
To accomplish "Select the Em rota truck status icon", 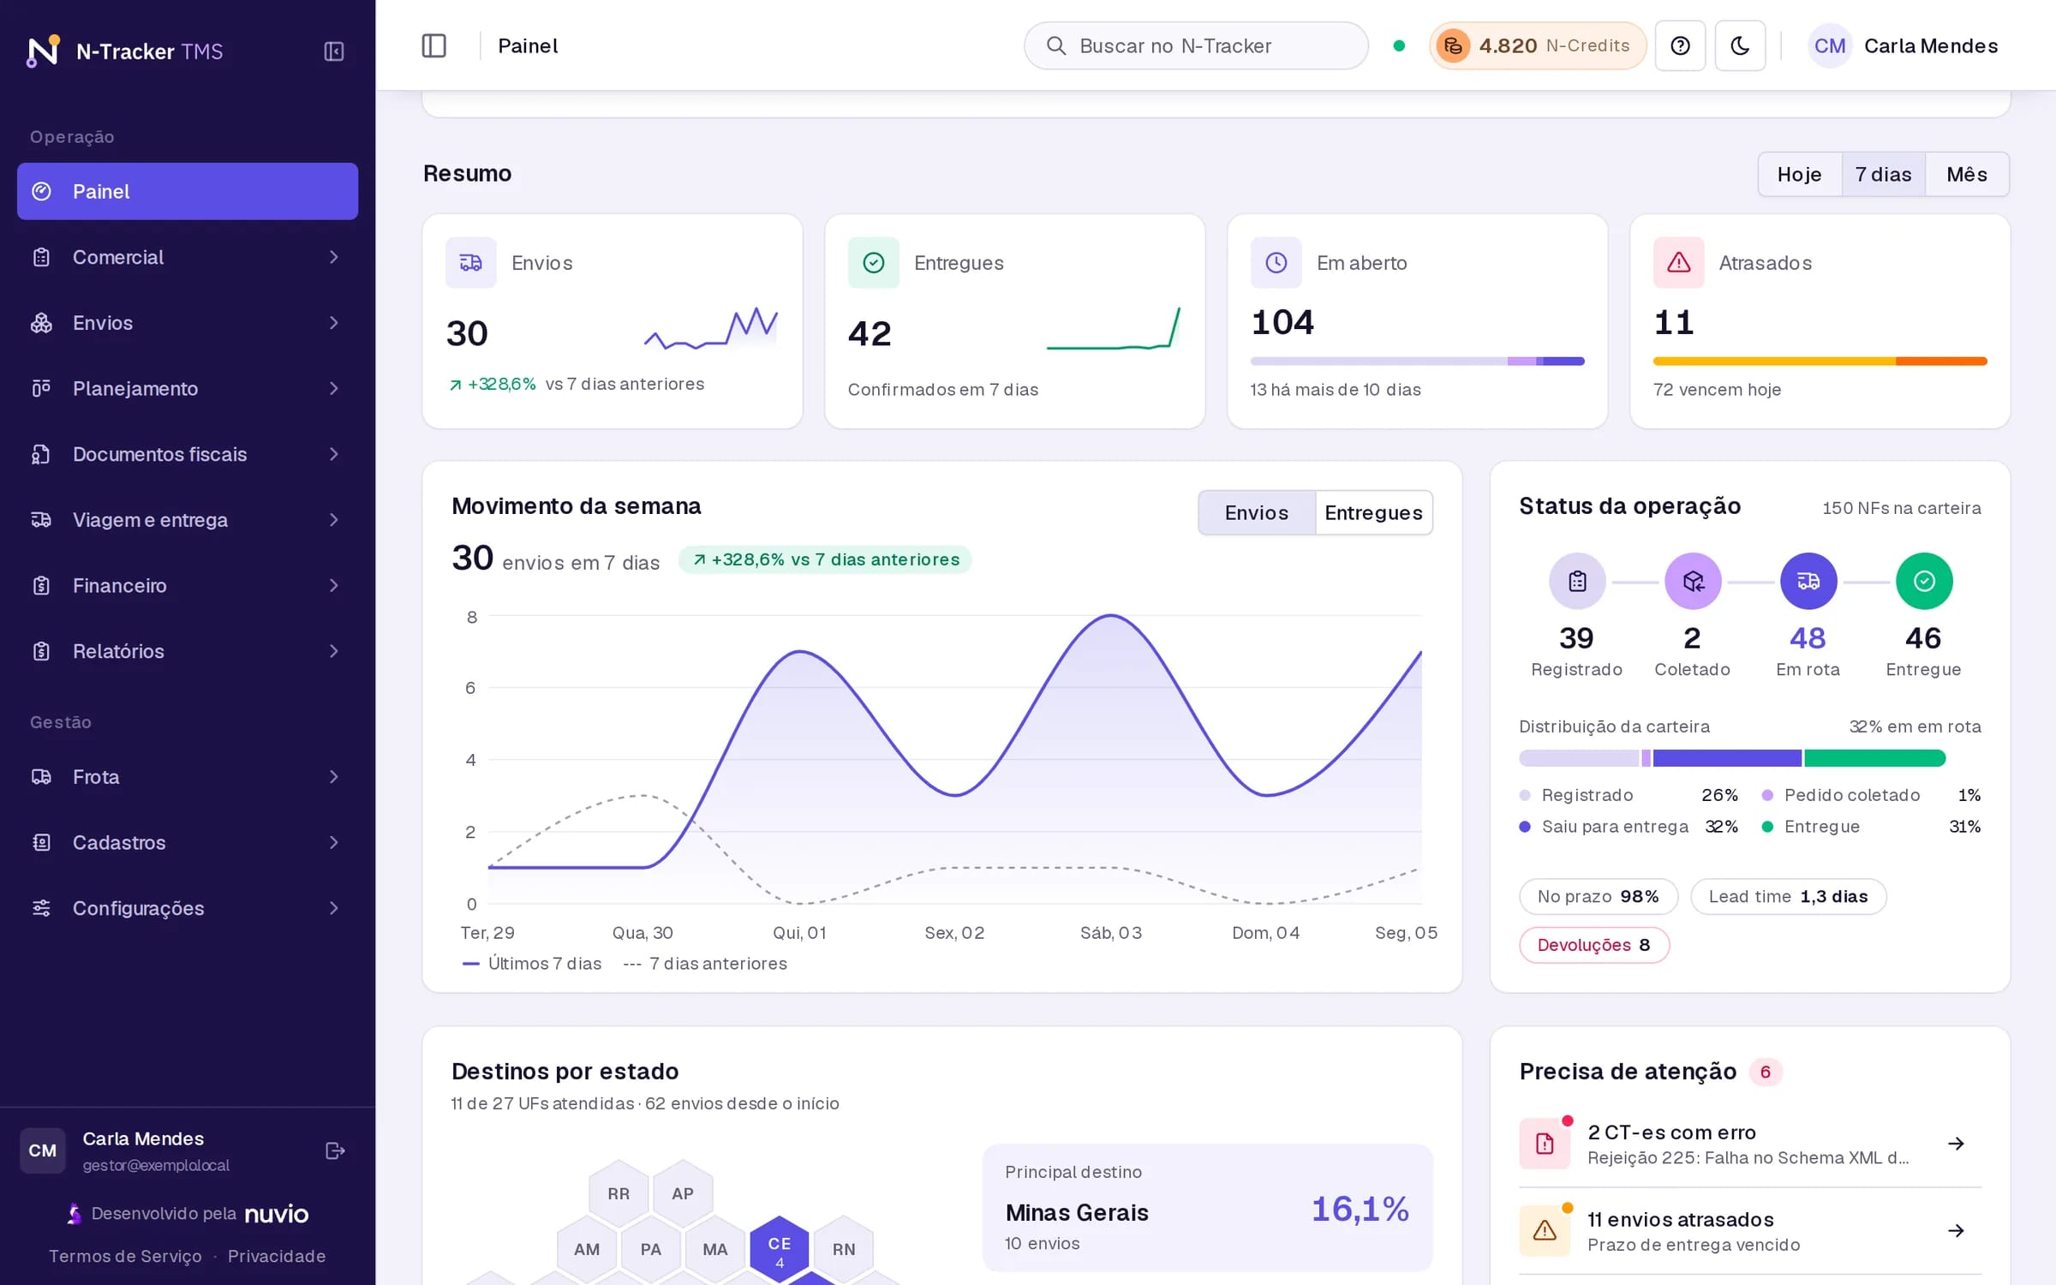I will tap(1808, 581).
